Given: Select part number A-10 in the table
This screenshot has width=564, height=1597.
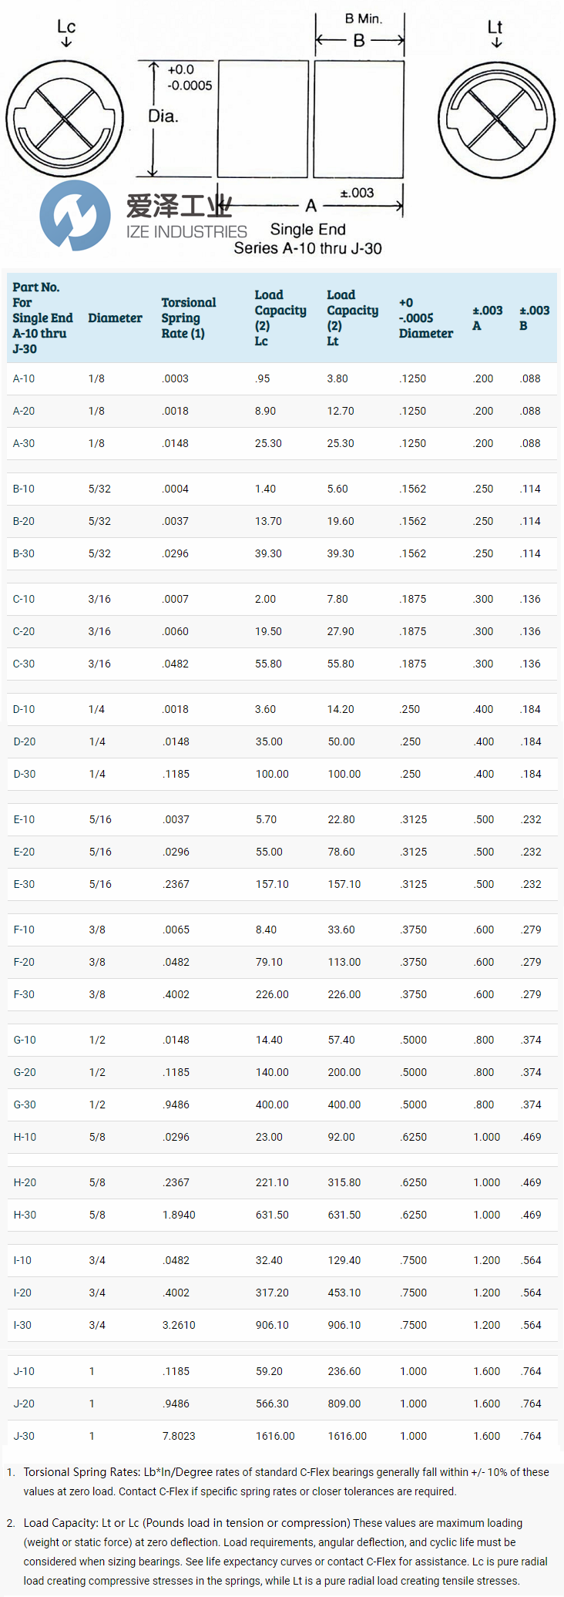Looking at the screenshot, I should [24, 378].
